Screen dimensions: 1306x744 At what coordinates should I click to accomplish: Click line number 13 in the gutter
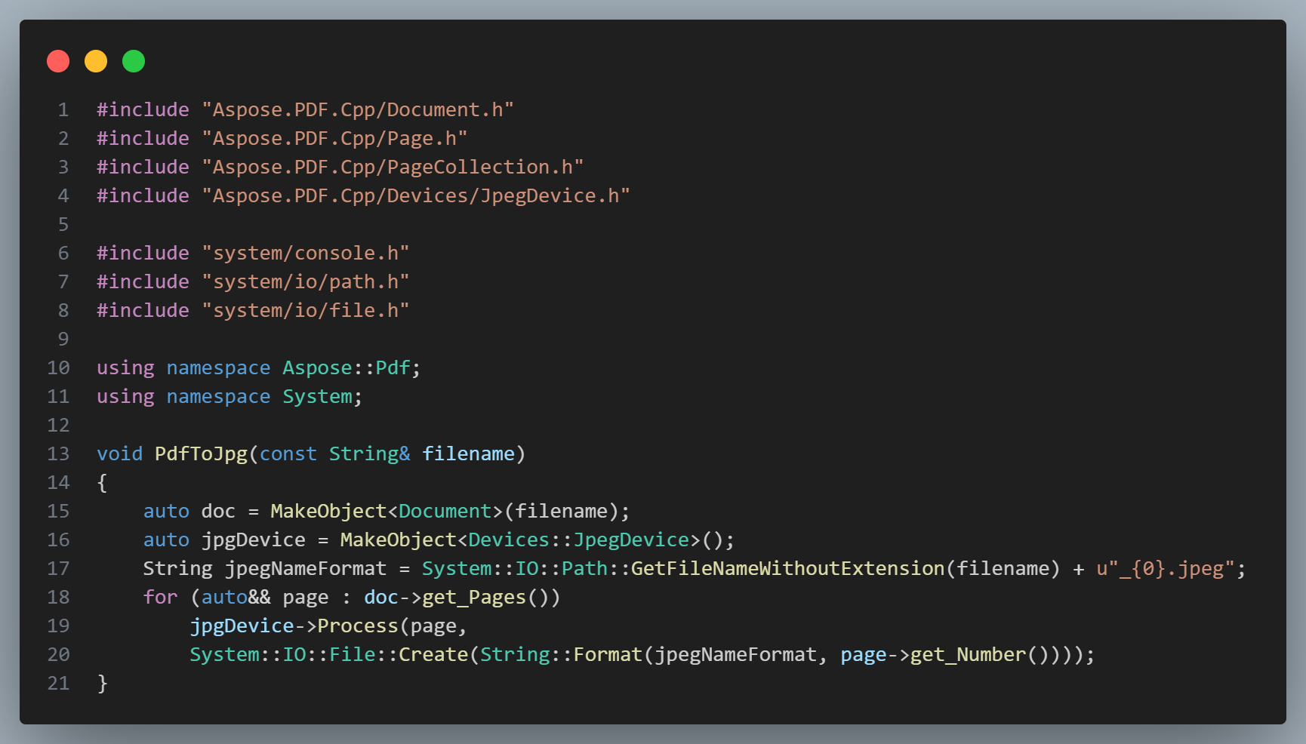57,453
